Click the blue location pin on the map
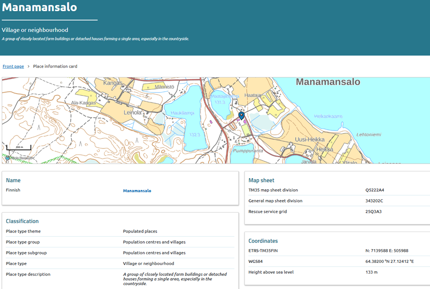 [241, 115]
